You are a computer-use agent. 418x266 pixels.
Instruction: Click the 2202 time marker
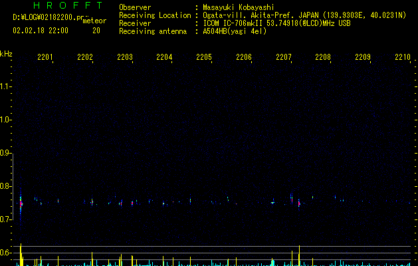click(85, 57)
